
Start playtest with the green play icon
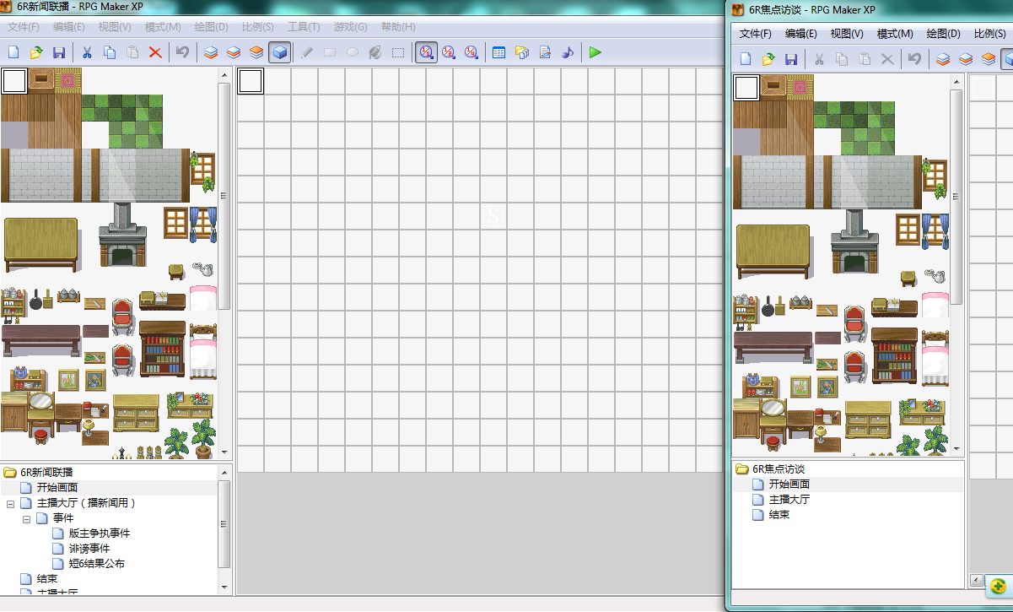coord(595,52)
